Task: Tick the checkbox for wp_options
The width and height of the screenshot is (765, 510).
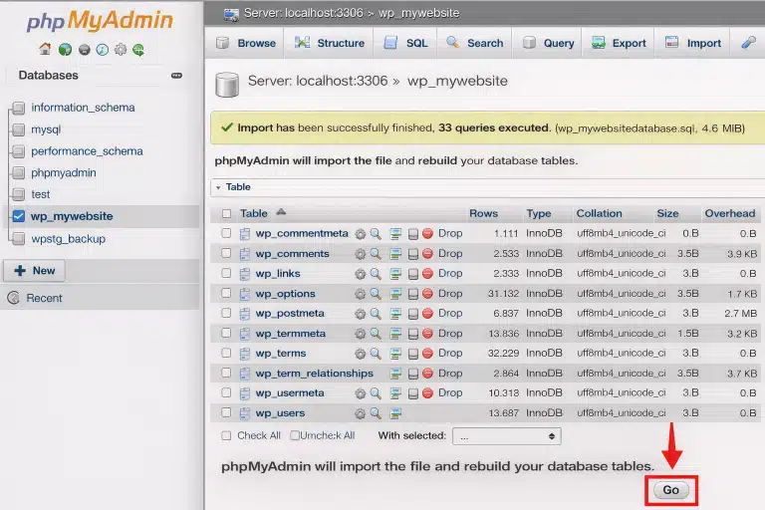Action: click(226, 293)
